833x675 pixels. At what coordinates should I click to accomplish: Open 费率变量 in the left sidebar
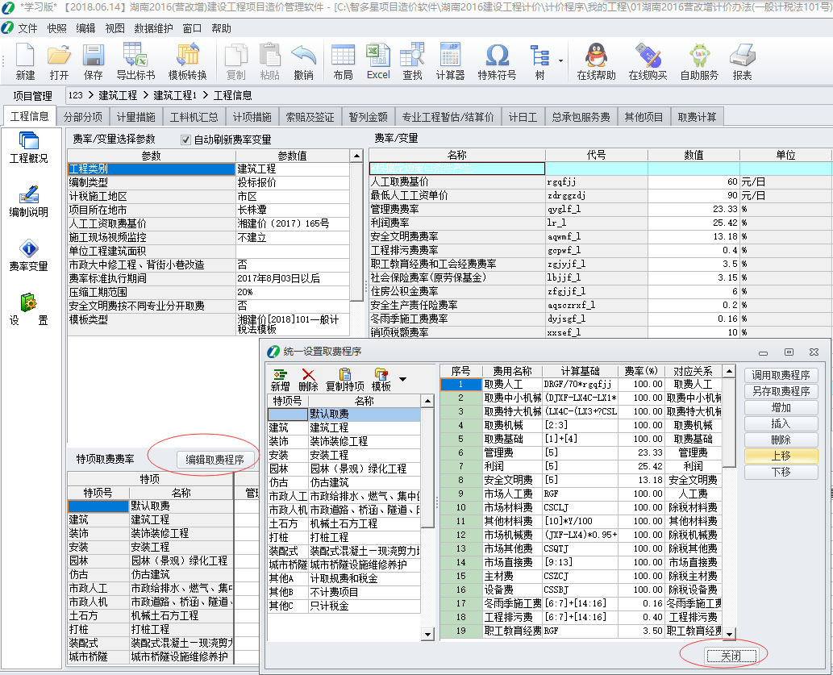tap(28, 255)
